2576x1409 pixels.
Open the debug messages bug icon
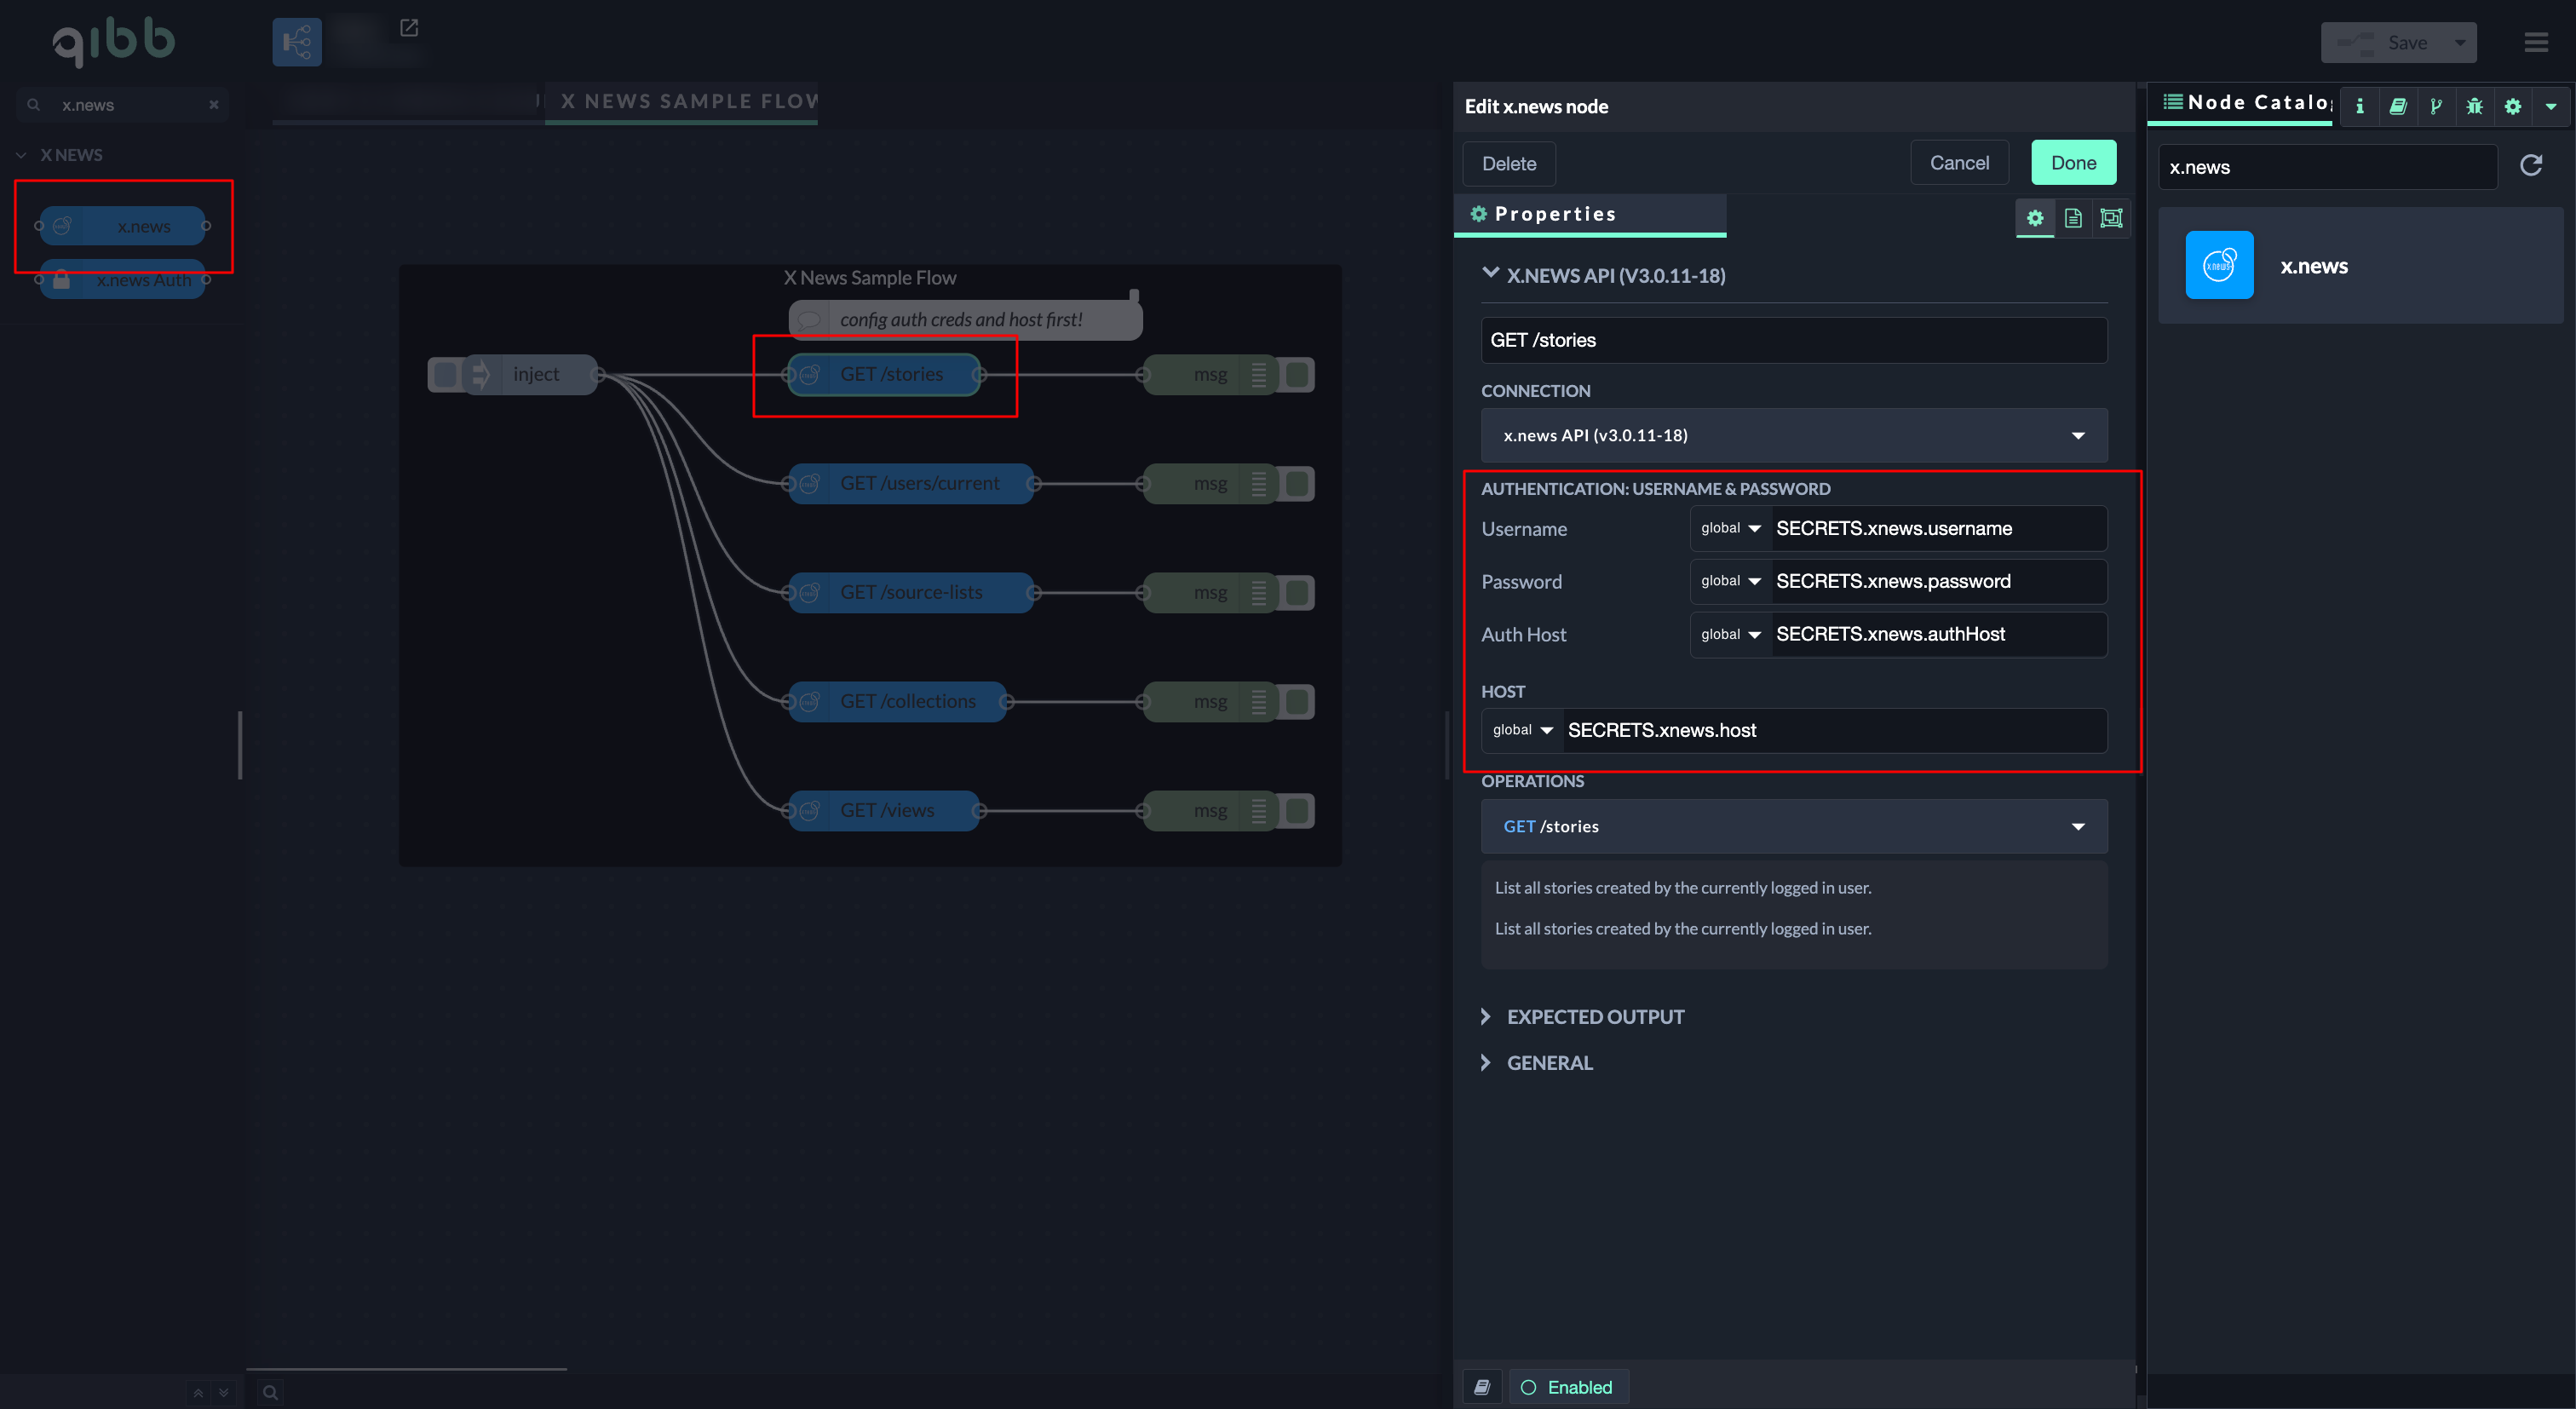click(2474, 106)
